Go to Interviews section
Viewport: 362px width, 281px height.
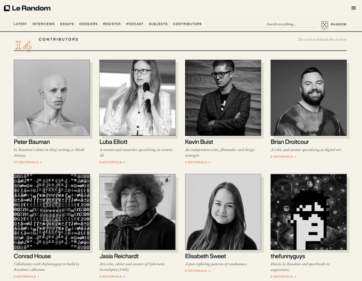(44, 24)
